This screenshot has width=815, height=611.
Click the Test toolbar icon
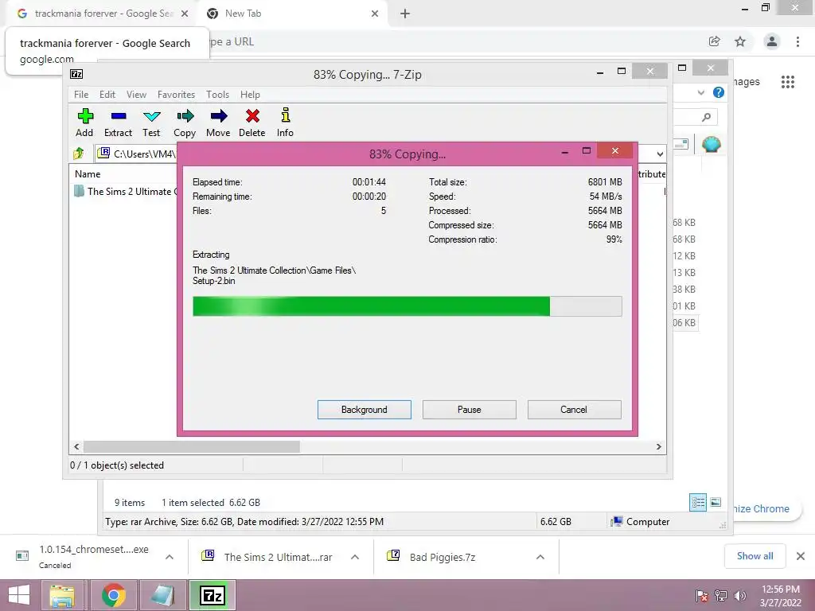[151, 123]
